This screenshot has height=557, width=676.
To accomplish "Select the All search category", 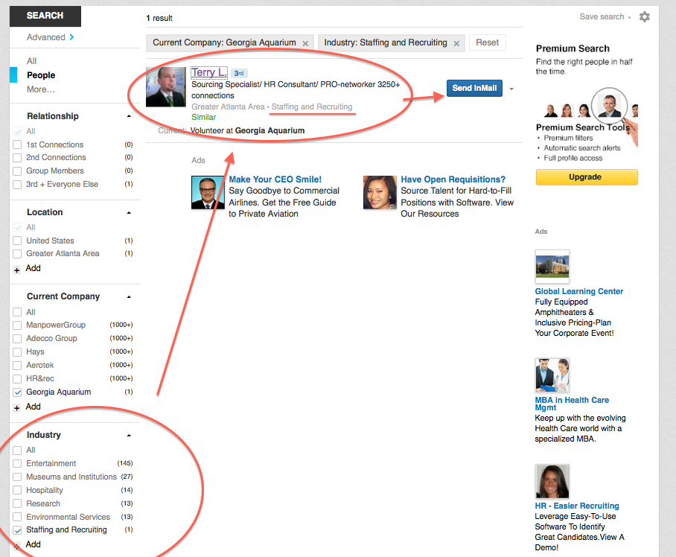I will point(31,61).
